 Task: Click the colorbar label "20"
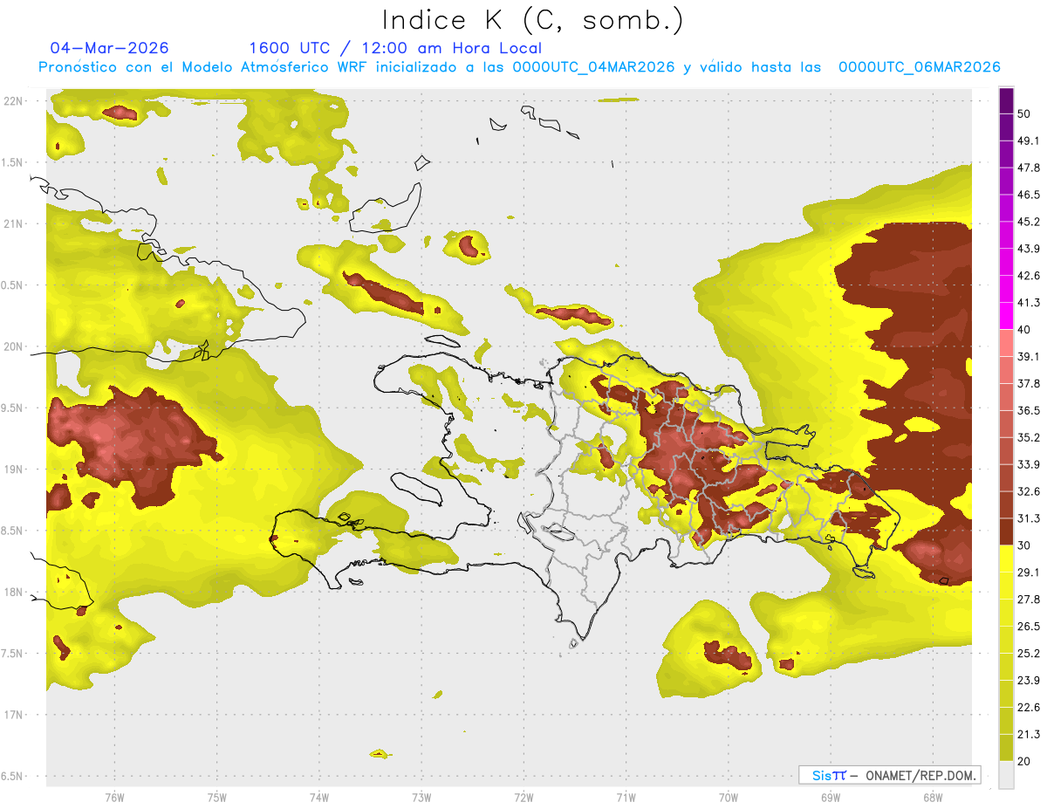pyautogui.click(x=1024, y=761)
